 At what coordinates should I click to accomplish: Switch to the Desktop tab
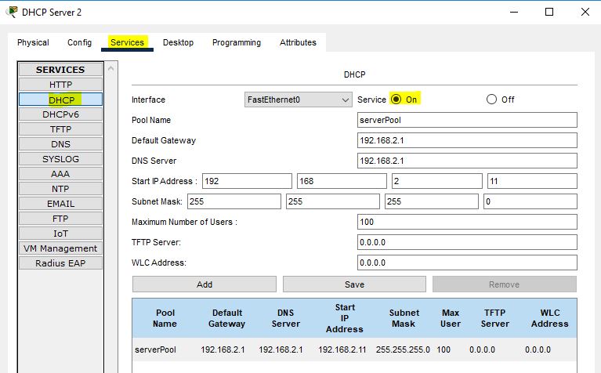178,42
